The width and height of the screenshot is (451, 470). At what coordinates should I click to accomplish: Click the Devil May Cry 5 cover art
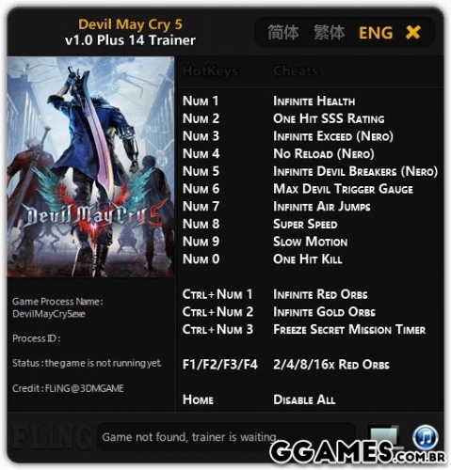(x=90, y=166)
